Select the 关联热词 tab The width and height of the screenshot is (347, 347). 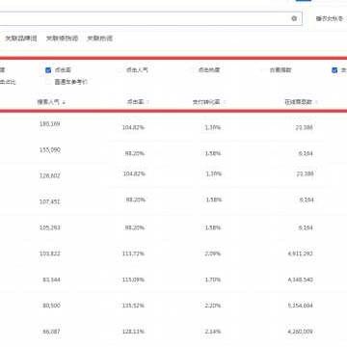[100, 39]
